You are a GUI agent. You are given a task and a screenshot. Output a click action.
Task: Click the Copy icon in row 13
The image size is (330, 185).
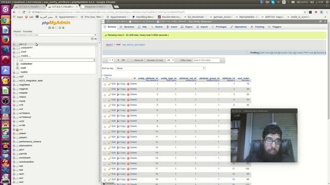[118, 147]
